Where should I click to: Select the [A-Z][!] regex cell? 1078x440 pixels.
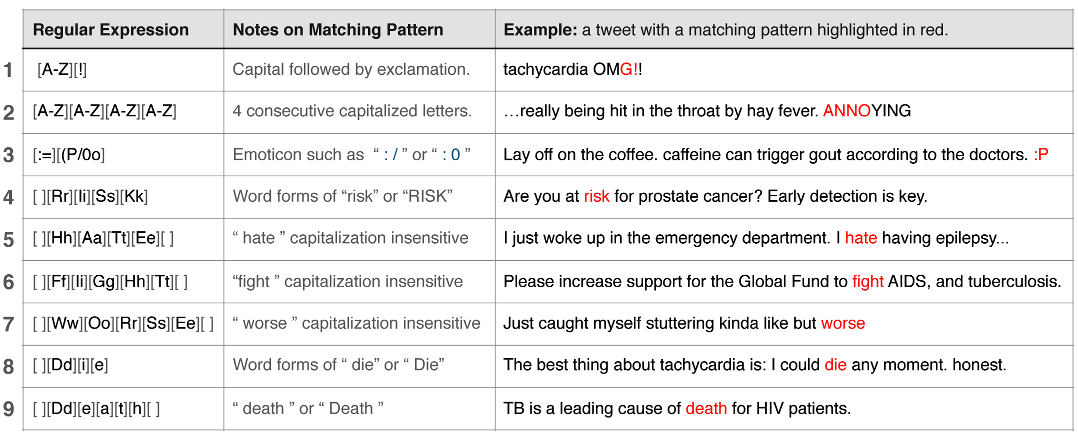tap(62, 69)
